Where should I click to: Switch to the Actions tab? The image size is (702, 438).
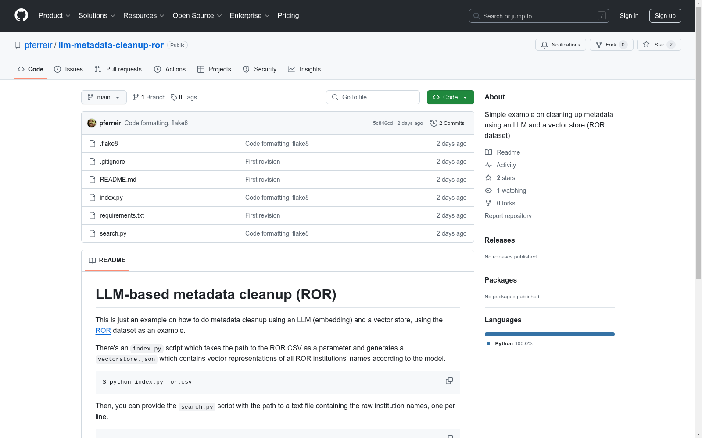(x=170, y=69)
